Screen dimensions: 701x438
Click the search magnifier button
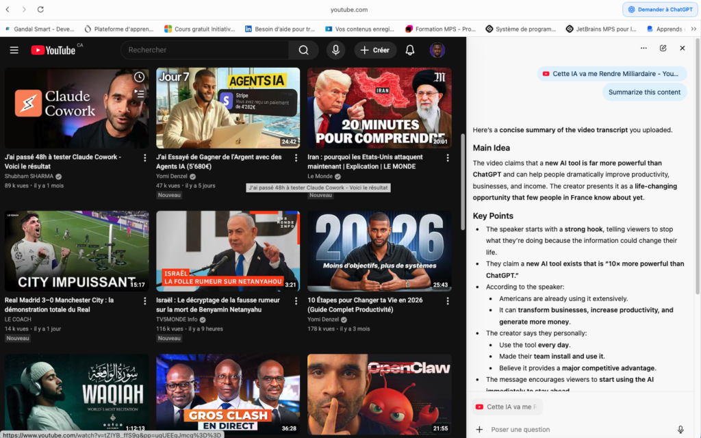click(303, 50)
